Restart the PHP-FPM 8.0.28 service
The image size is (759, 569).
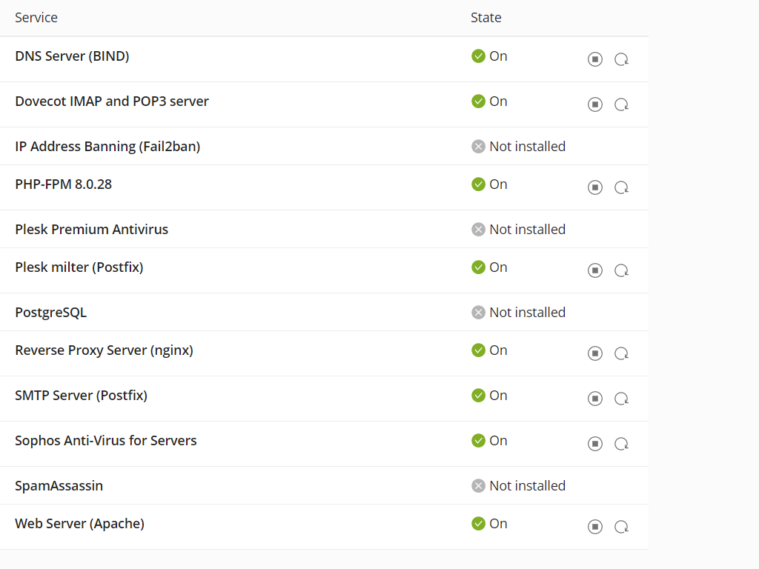point(621,187)
